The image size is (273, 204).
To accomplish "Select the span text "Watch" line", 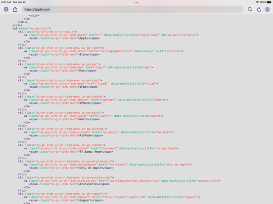I will coord(64,119).
